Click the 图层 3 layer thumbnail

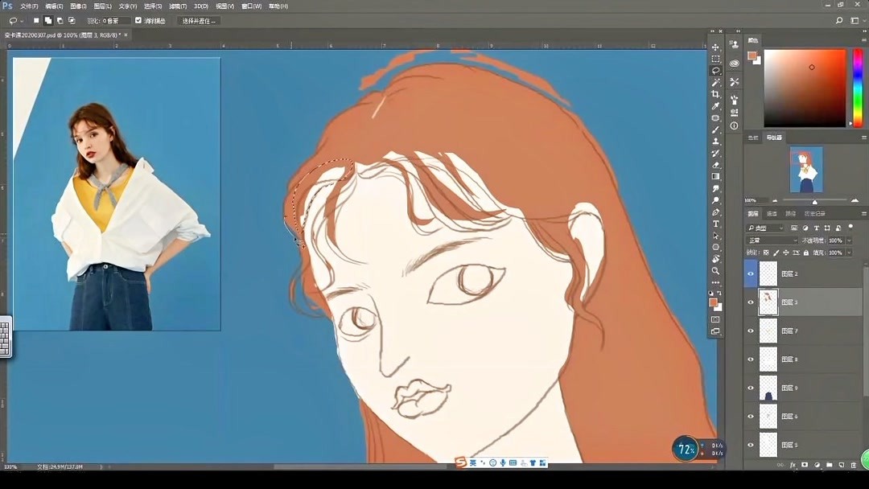click(x=768, y=302)
